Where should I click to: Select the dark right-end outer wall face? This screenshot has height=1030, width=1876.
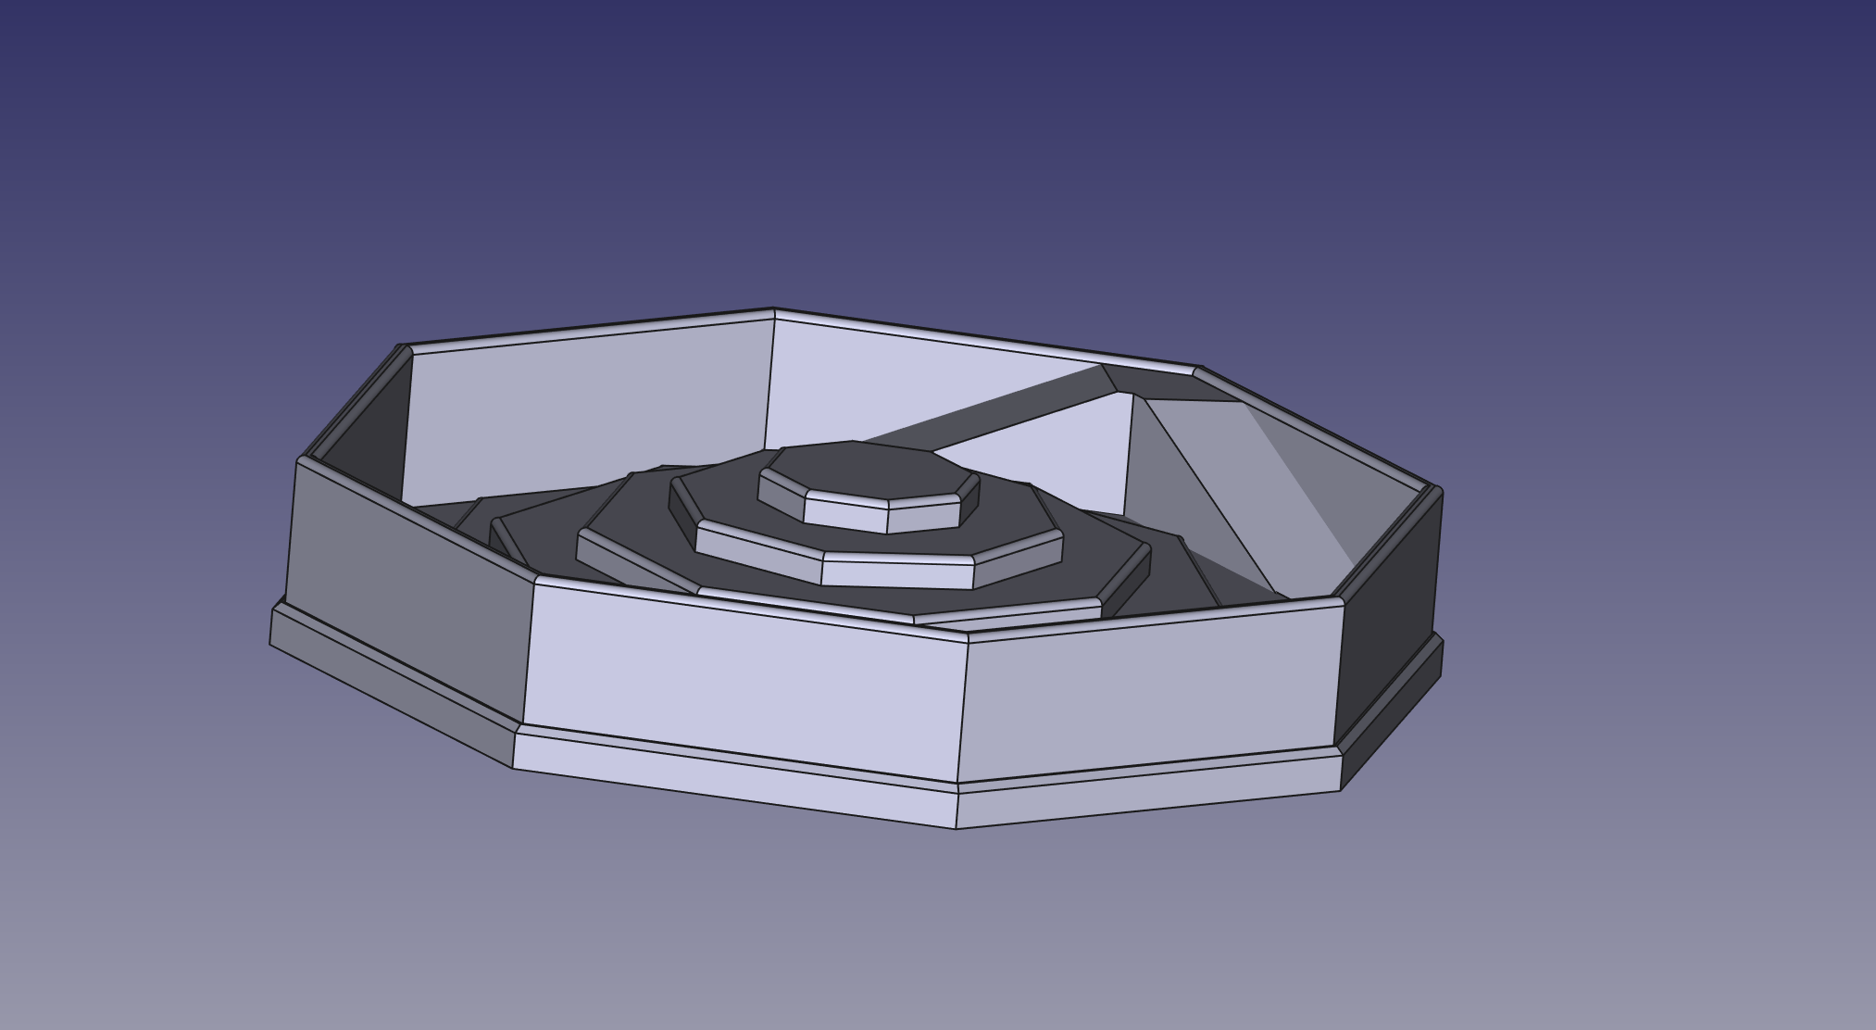(x=1389, y=619)
